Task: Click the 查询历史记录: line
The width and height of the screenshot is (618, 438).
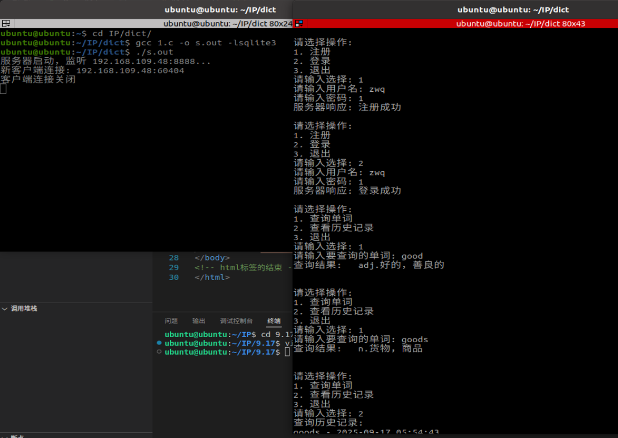Action: (328, 423)
